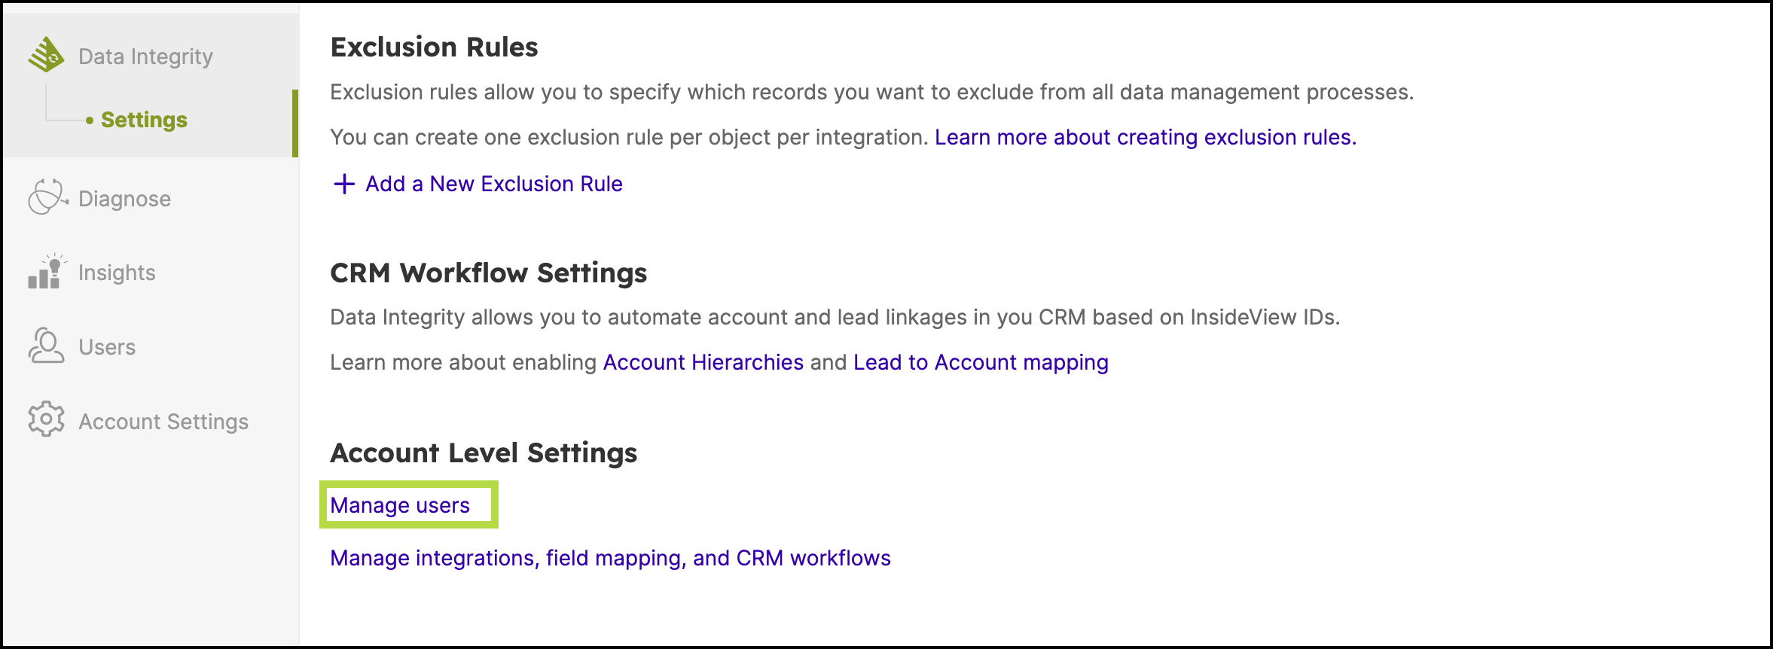Follow the Account Hierarchies link
The width and height of the screenshot is (1773, 649).
point(703,362)
